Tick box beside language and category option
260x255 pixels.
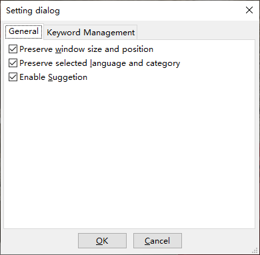tap(13, 63)
